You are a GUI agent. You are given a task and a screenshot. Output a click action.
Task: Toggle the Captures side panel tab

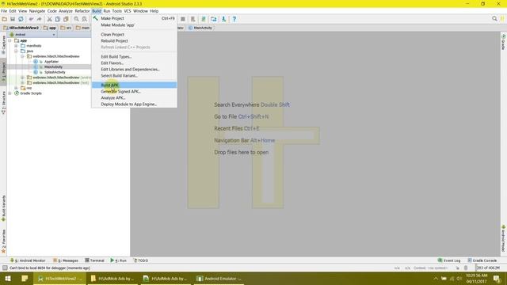pyautogui.click(x=3, y=44)
